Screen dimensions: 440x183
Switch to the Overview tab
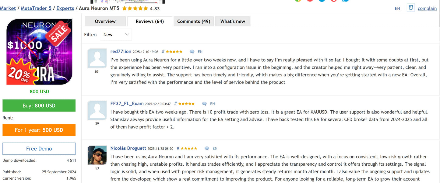tap(105, 21)
